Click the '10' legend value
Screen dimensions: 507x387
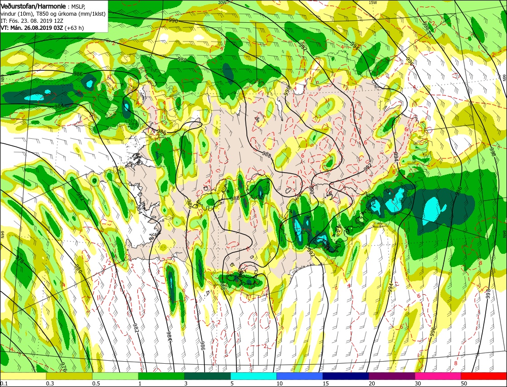[x=280, y=383]
